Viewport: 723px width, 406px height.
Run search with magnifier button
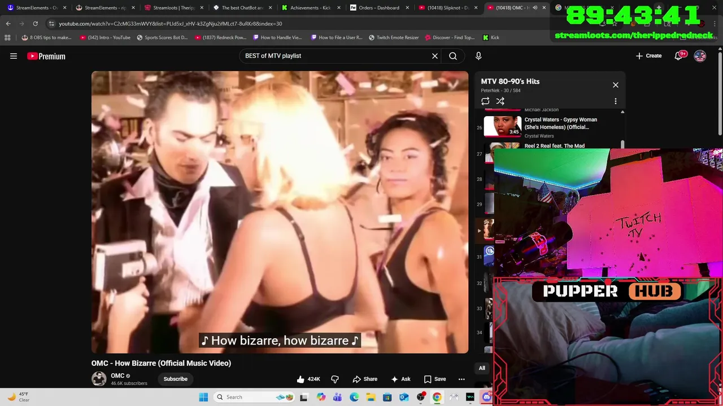(453, 56)
